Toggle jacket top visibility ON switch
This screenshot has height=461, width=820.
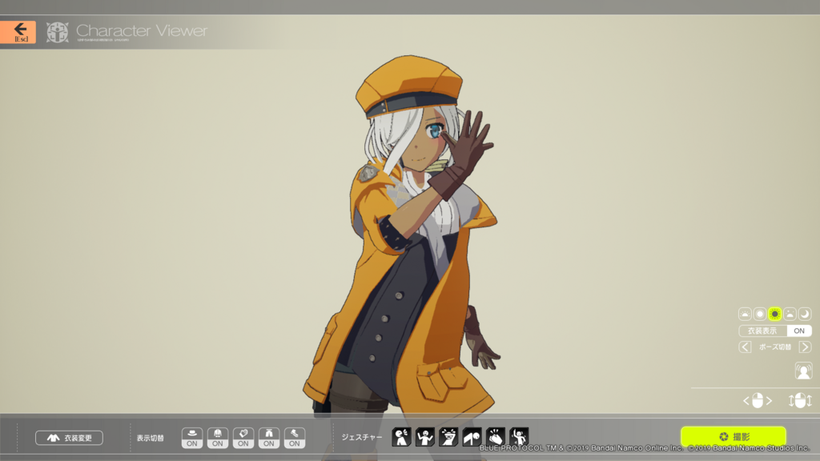point(218,438)
